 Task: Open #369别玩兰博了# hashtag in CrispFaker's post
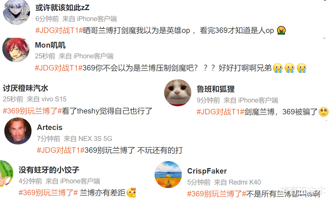[x=216, y=194]
